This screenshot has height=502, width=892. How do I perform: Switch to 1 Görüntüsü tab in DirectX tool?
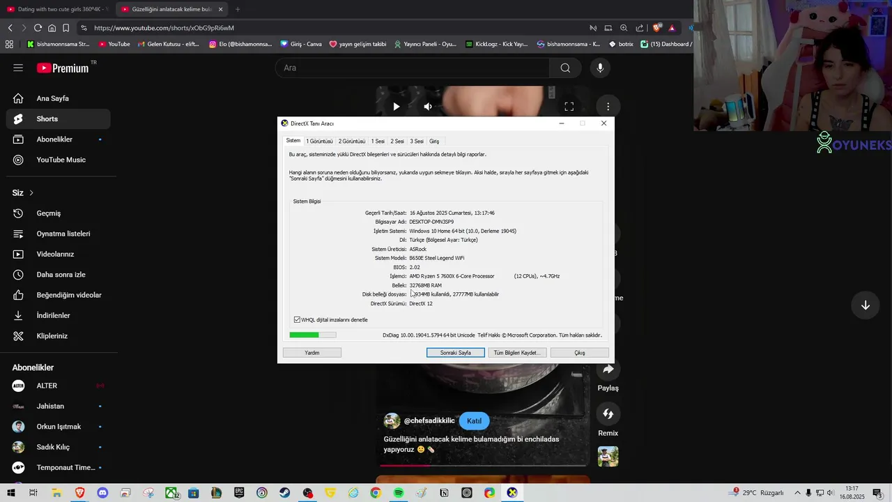point(319,141)
